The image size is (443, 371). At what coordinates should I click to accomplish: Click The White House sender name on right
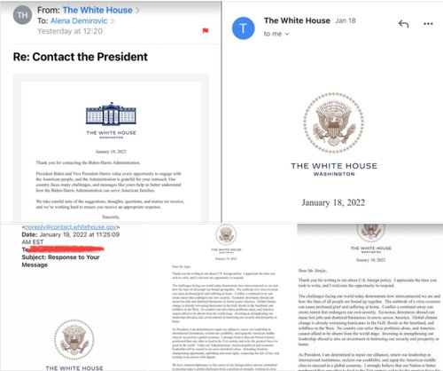297,20
